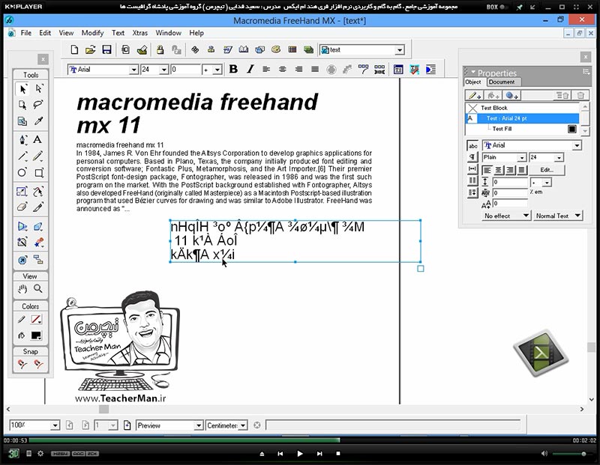
Task: Click the paragraph settings button in Properties
Action: (472, 157)
